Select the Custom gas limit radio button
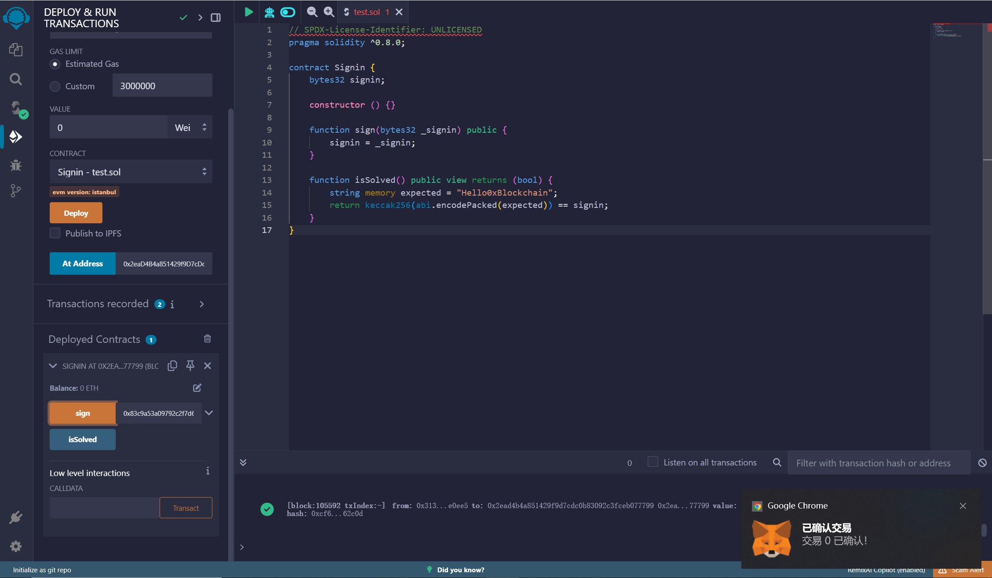 click(55, 87)
